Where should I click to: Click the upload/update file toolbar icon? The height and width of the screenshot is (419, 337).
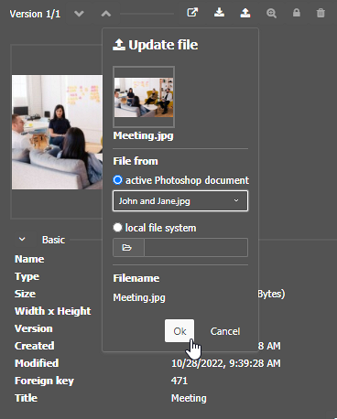245,13
